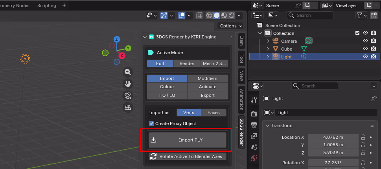Open the Tool sidebar tab
Image resolution: width=381 pixels, height=169 pixels.
[x=241, y=58]
